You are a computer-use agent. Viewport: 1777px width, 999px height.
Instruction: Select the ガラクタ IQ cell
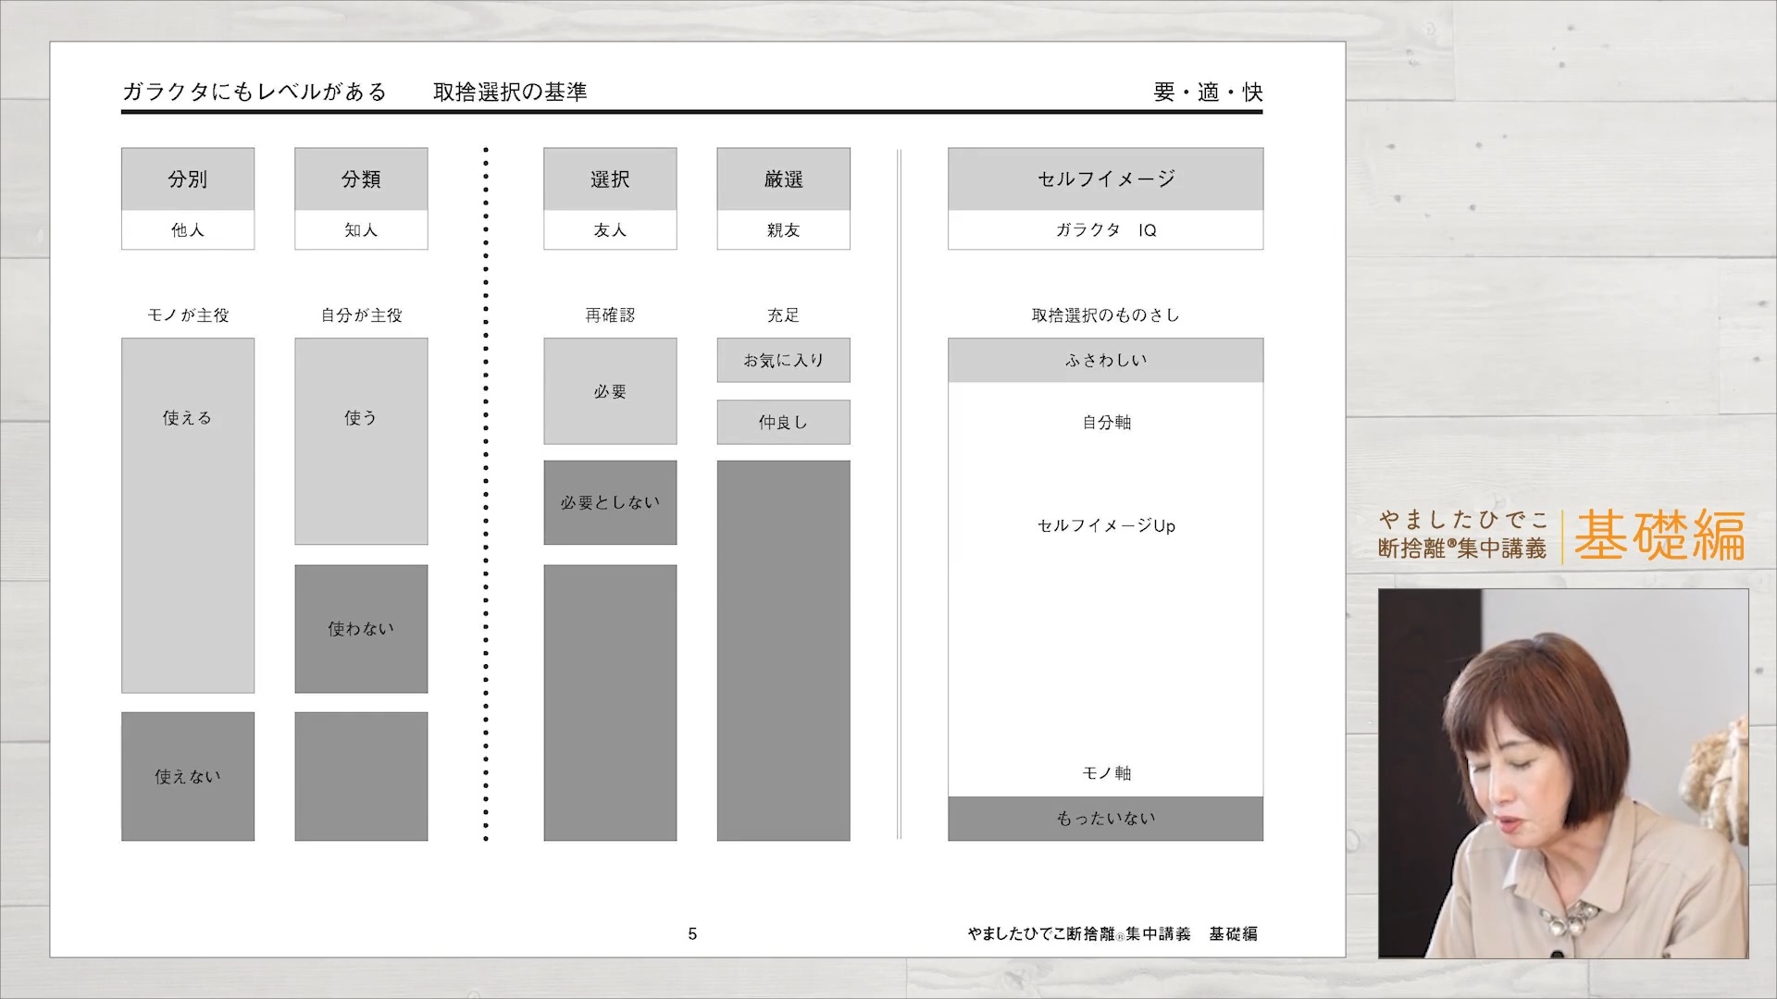pos(1104,229)
